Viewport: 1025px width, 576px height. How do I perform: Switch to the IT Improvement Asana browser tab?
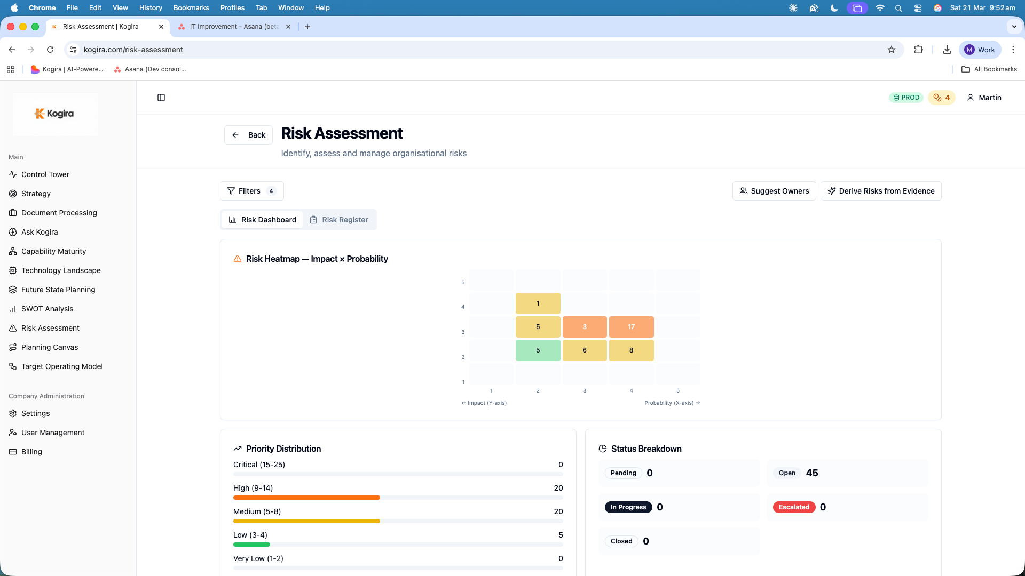click(x=230, y=26)
